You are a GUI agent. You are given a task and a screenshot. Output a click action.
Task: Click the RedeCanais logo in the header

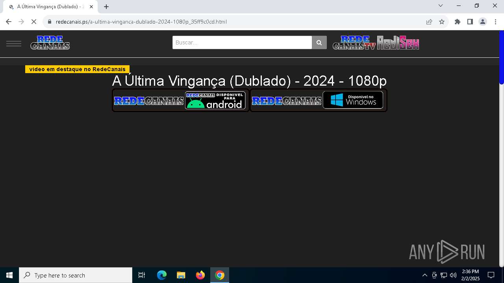click(x=50, y=42)
